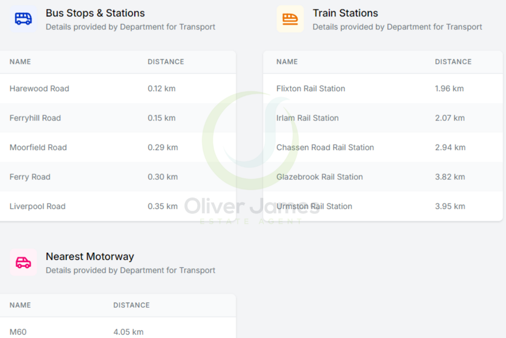Click Flixton Rail Station name
This screenshot has width=506, height=338.
[x=311, y=88]
